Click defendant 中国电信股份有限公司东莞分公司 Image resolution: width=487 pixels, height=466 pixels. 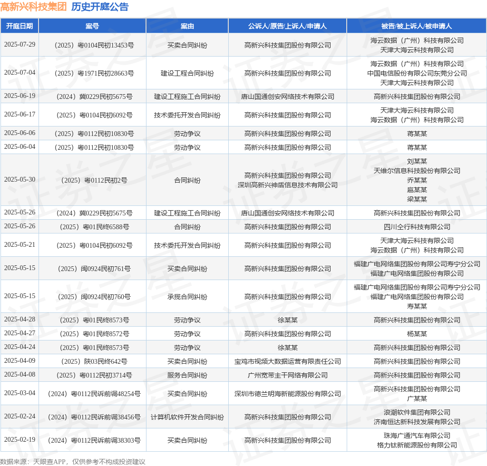click(x=417, y=73)
